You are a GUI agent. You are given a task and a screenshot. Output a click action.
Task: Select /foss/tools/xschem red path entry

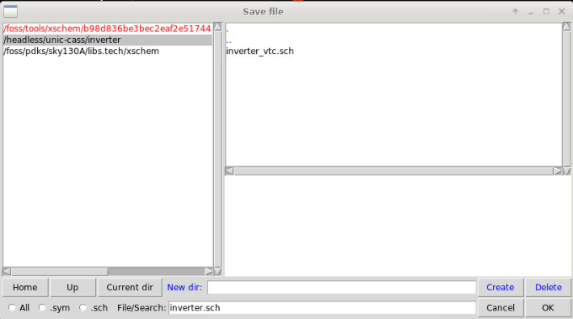tap(108, 29)
